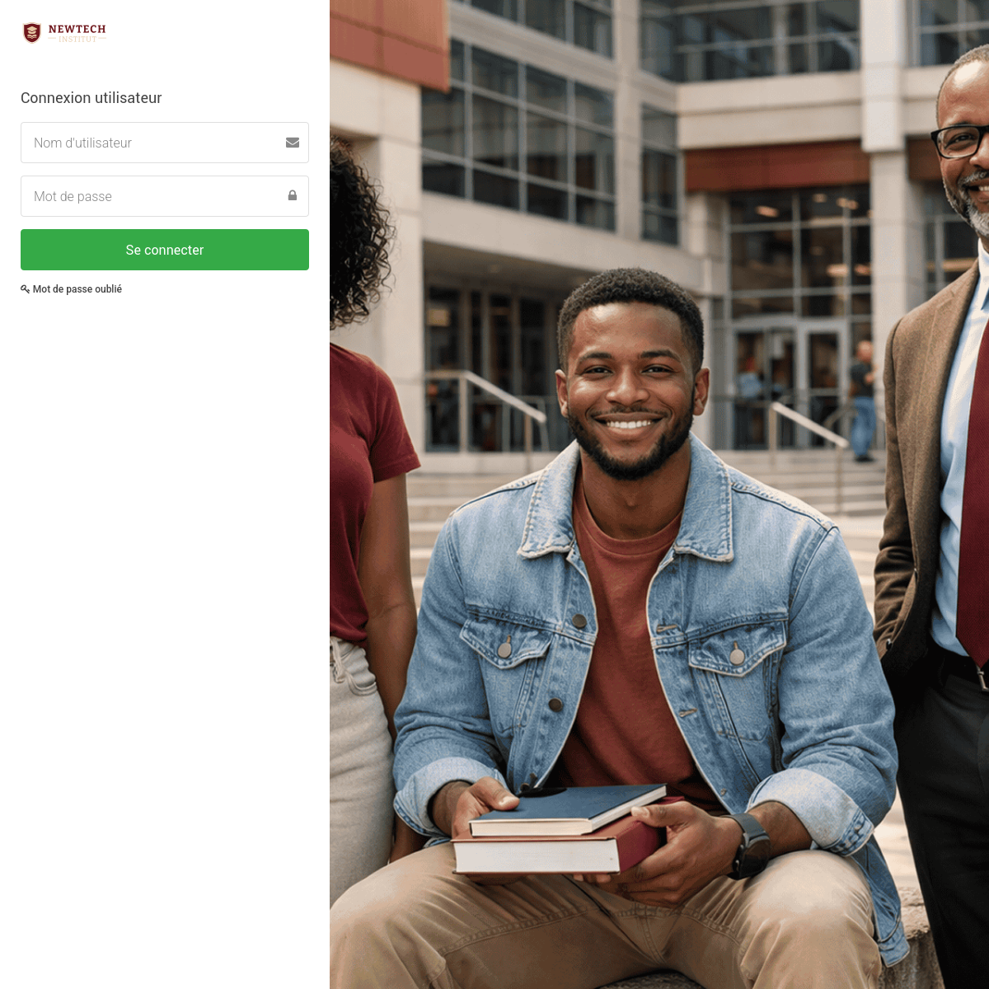
Task: Click the INSTITUT subtitle under the logo
Action: point(77,39)
